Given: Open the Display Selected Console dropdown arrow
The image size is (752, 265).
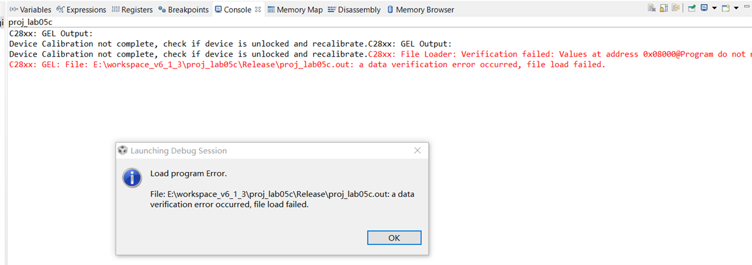Looking at the screenshot, I should (713, 9).
